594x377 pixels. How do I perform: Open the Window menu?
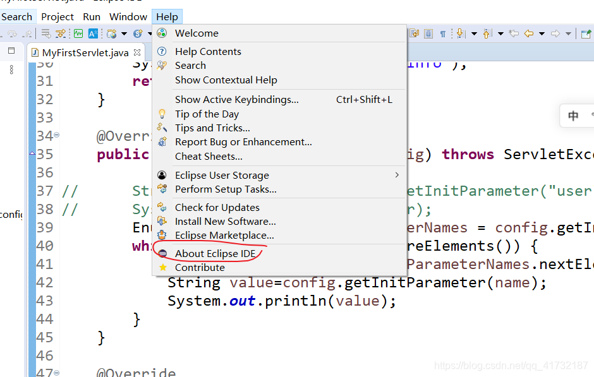[x=128, y=17]
